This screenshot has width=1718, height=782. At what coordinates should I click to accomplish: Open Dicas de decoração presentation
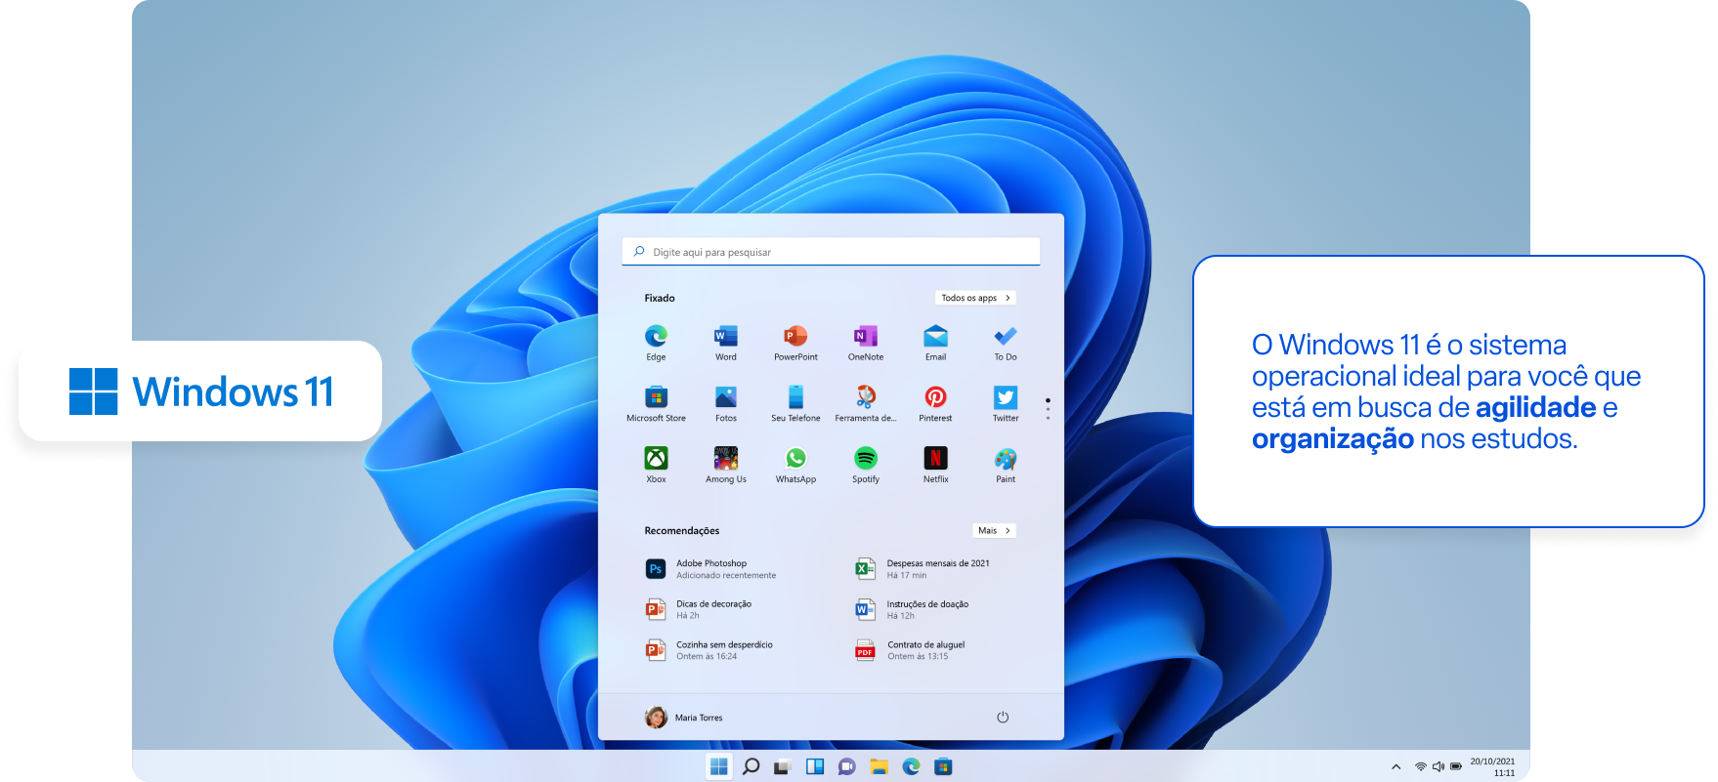(700, 610)
